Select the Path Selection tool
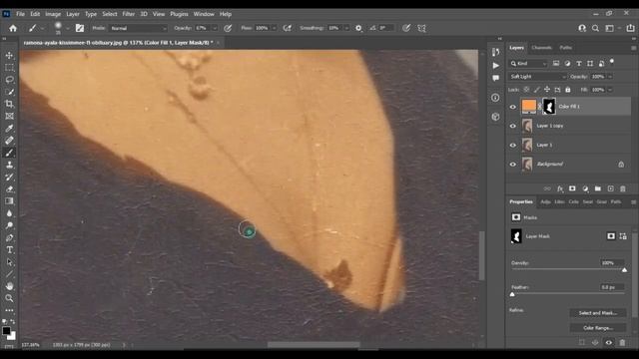Screen dimensions: 639x359 click(9, 262)
